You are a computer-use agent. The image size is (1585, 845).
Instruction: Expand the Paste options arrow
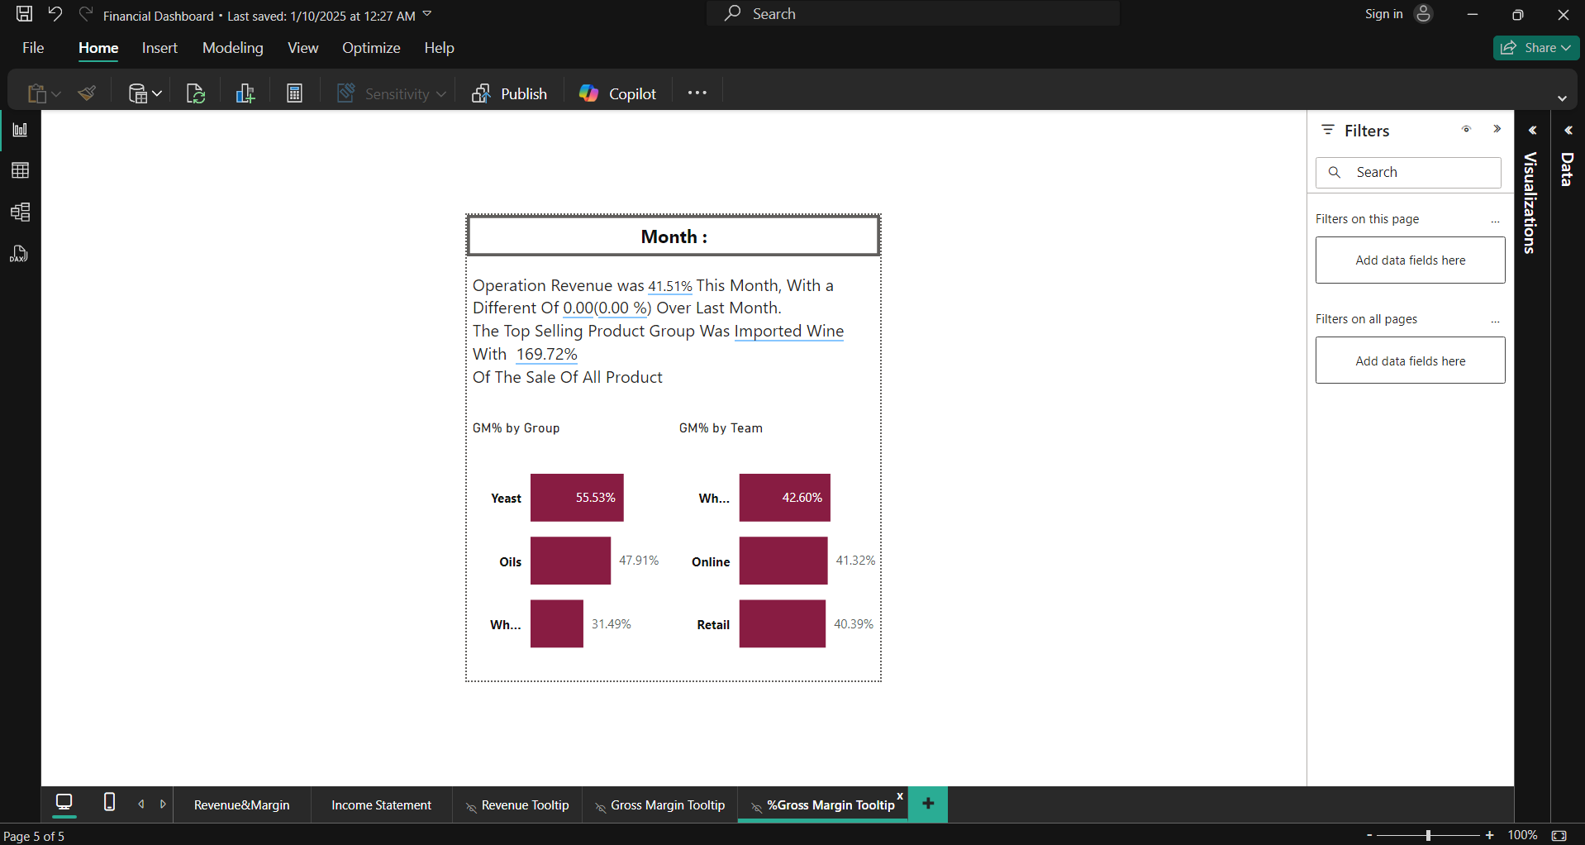point(56,94)
